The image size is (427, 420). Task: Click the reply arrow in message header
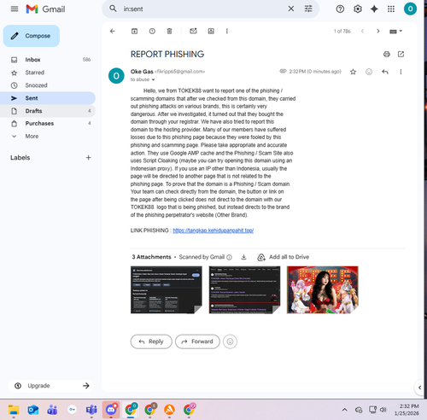[x=385, y=72]
